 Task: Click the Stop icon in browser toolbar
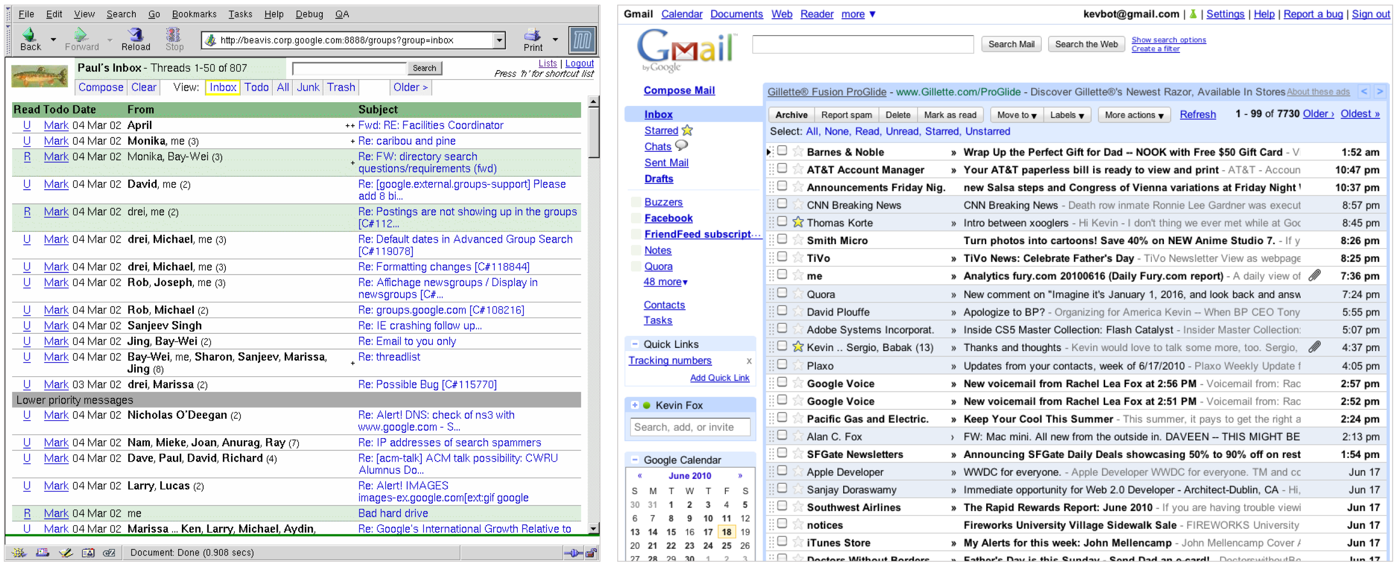pos(173,35)
